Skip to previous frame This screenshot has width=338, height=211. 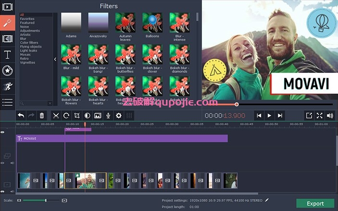pos(259,116)
